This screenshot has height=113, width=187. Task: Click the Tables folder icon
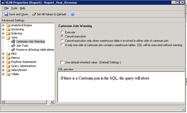click(8, 74)
